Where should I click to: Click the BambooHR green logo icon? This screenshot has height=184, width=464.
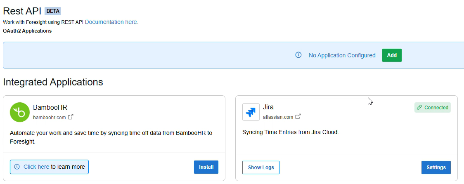pyautogui.click(x=19, y=112)
